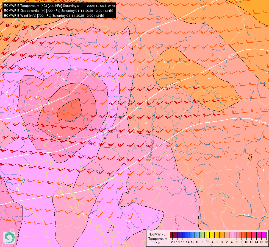269x247 pixels.
Task: Pick the dark red first swatch in the legend
Action: (171, 235)
